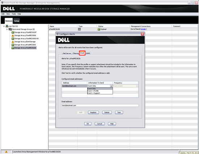Select Storage Array pTestMD3000i-NX in the tree
The height and width of the screenshot is (154, 199).
click(x=26, y=39)
